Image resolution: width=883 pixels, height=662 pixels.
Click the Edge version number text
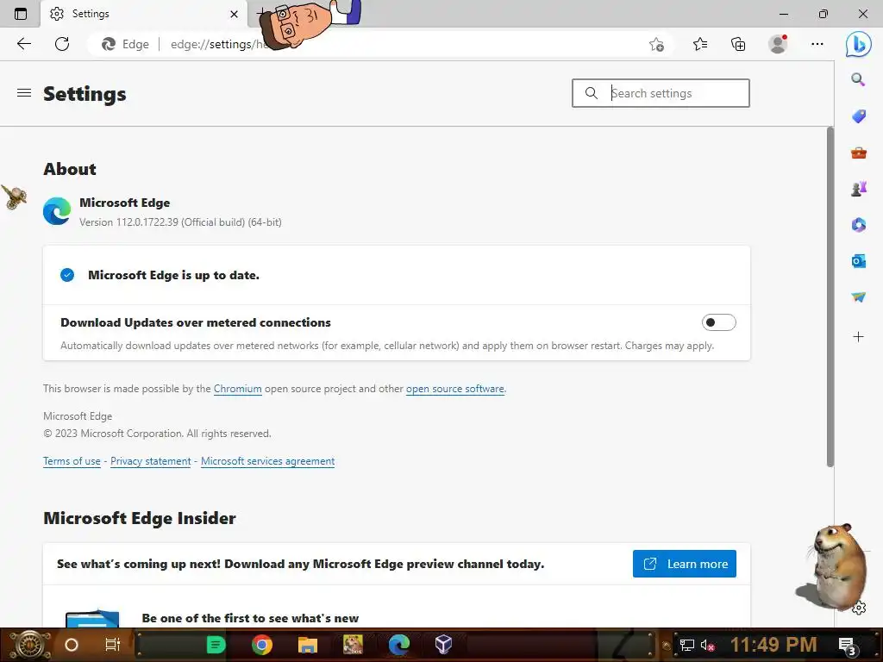(180, 222)
